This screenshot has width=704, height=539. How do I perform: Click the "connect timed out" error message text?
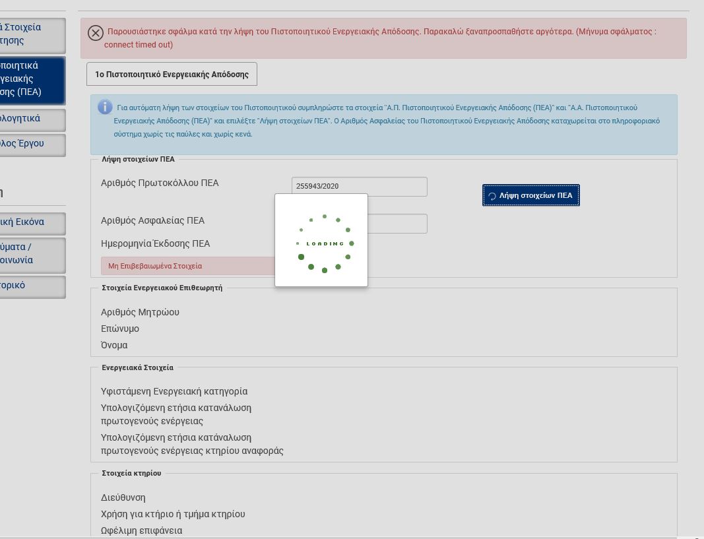tap(139, 44)
